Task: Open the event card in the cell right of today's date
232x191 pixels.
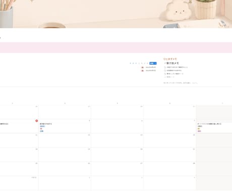Action: pos(65,127)
